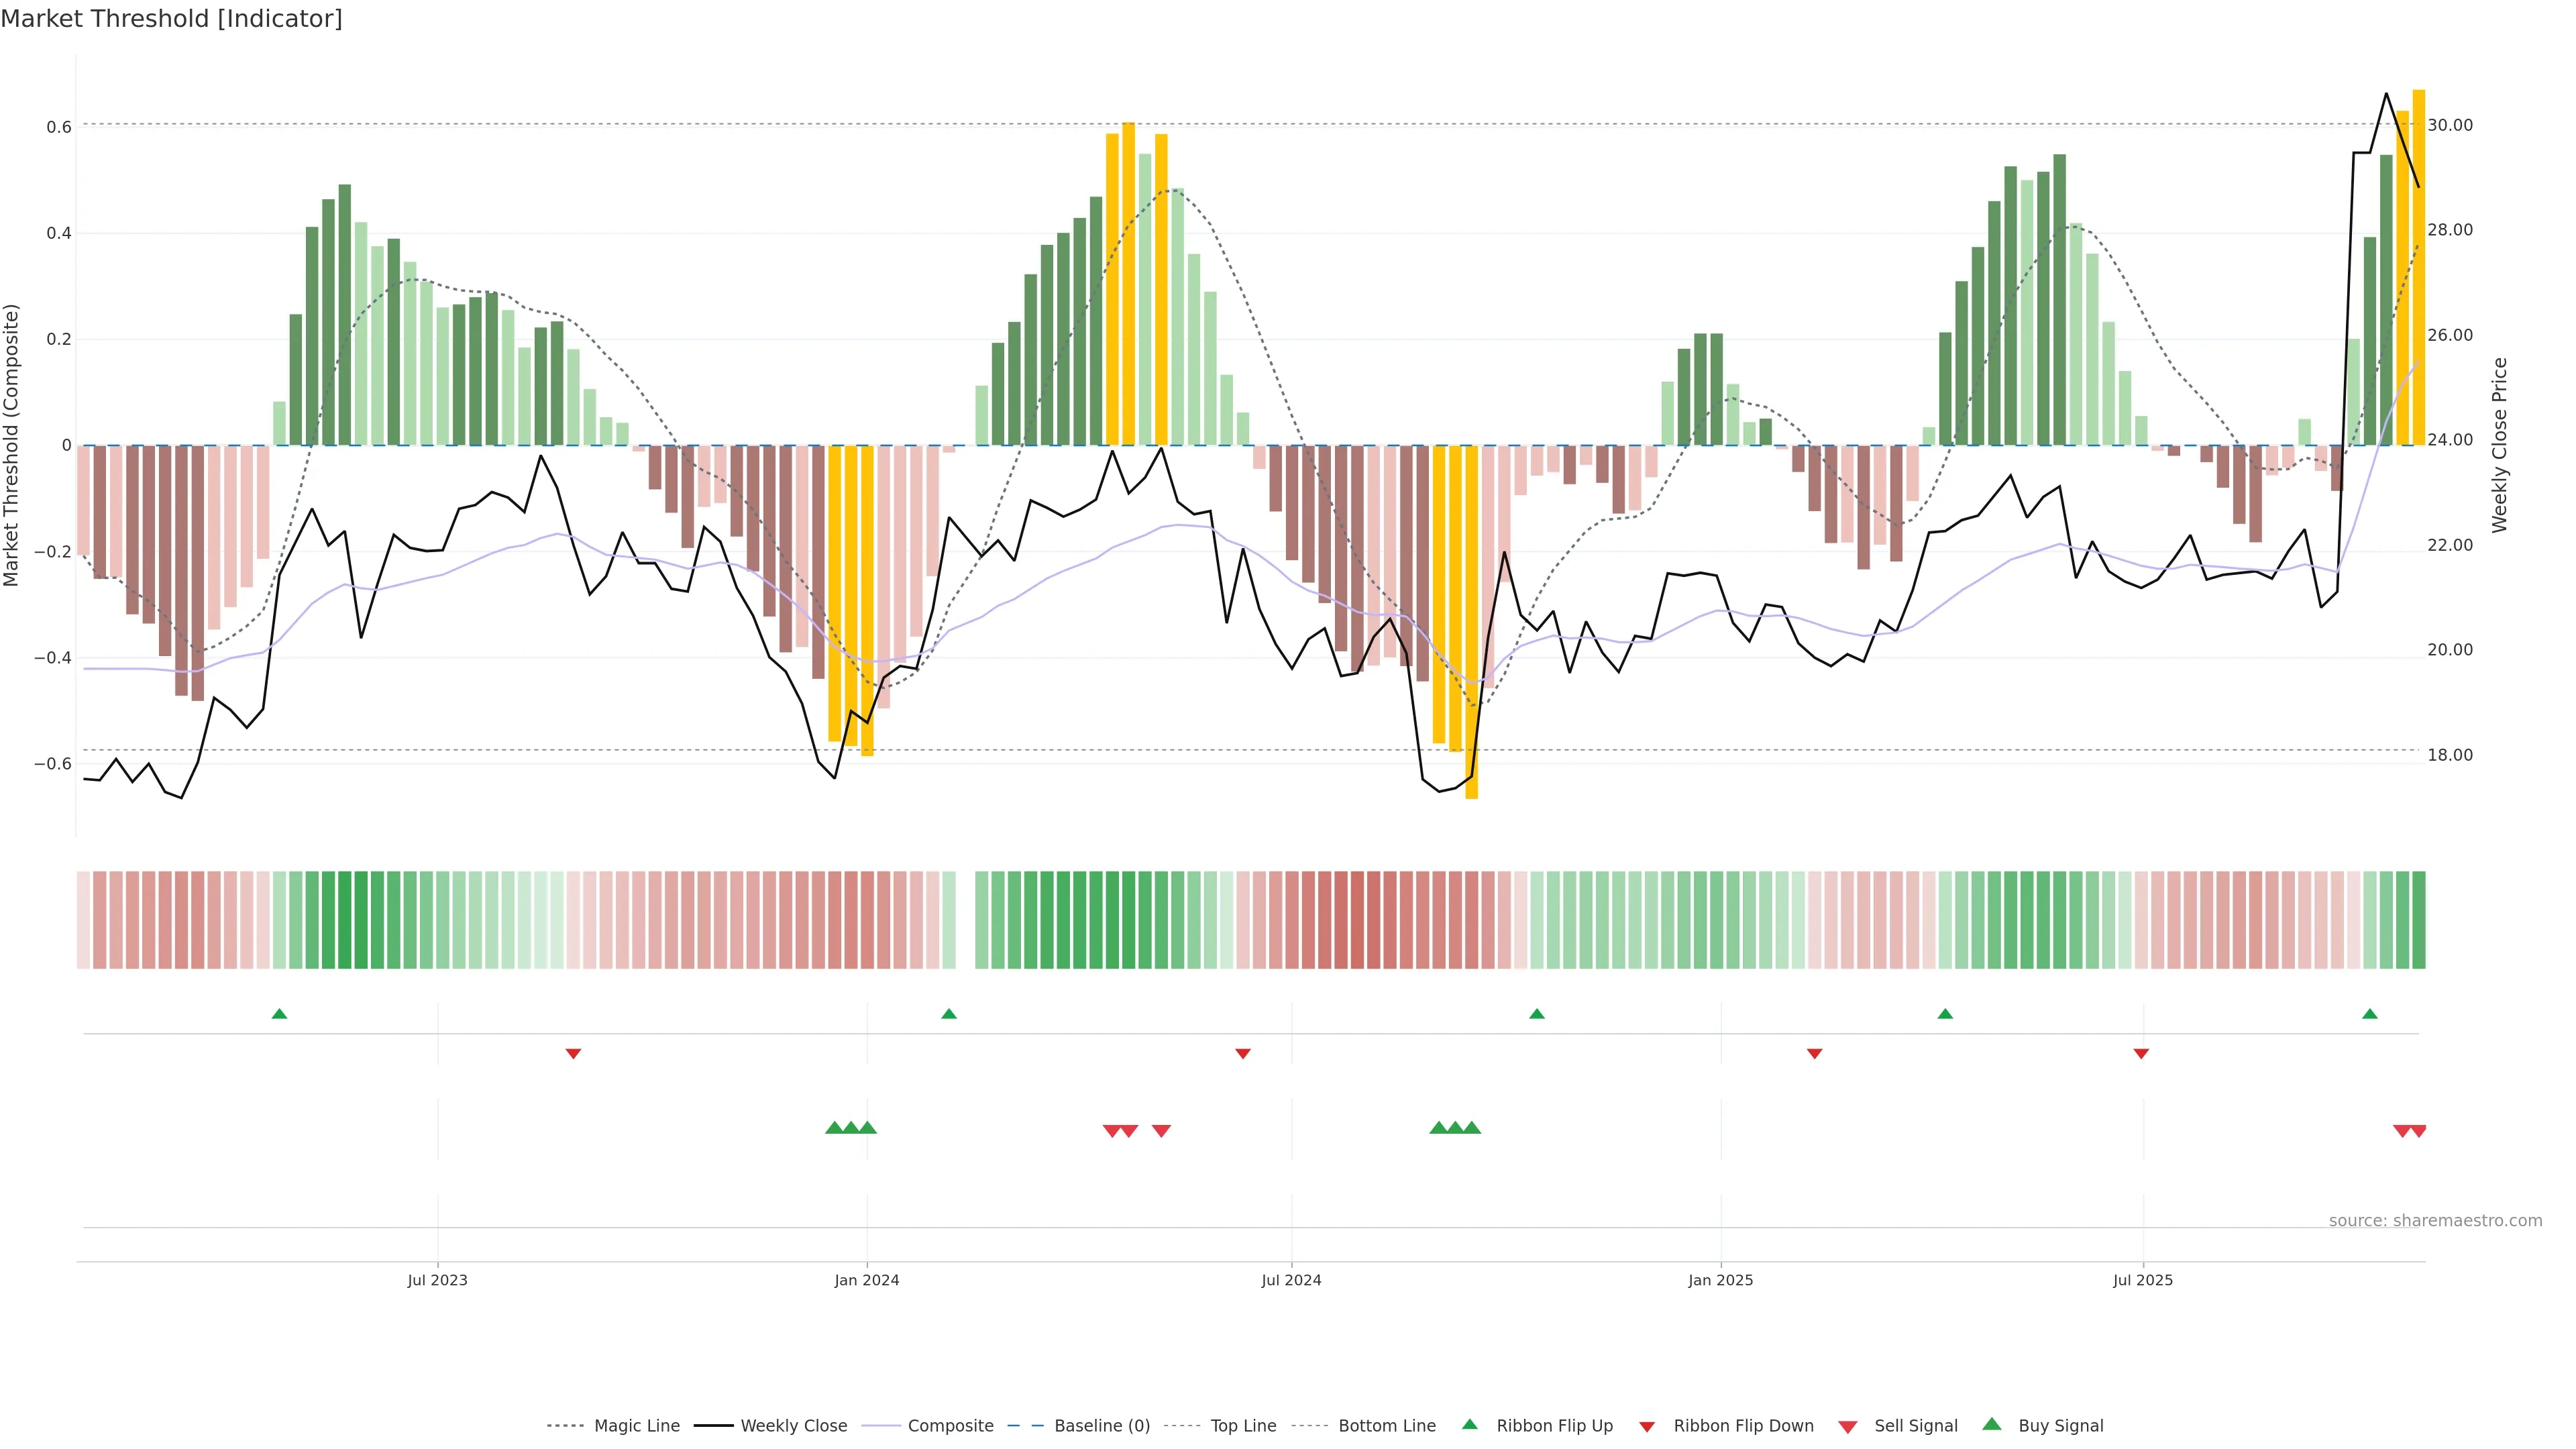The image size is (2576, 1449).
Task: Click the red ribbon flip down marker nearest Jul 2025
Action: pos(2141,1053)
